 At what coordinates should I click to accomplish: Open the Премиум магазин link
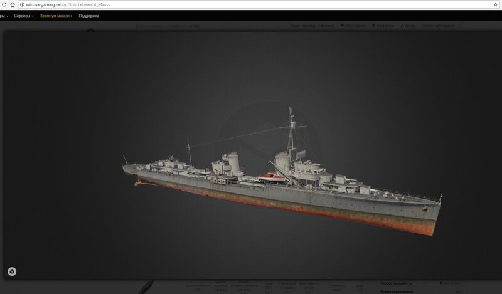click(x=55, y=16)
